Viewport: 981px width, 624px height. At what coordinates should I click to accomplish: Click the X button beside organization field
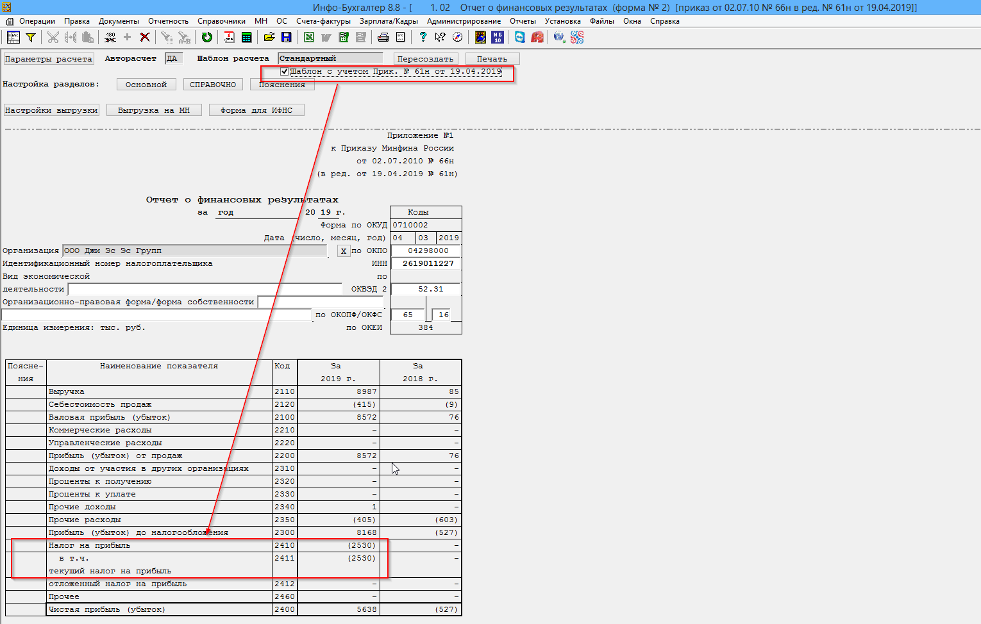344,251
